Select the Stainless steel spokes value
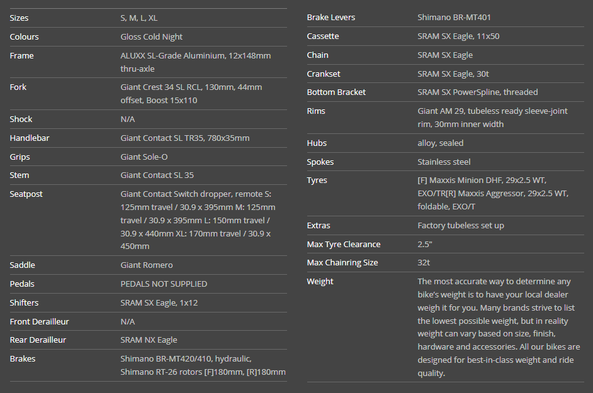This screenshot has width=593, height=393. coord(444,162)
